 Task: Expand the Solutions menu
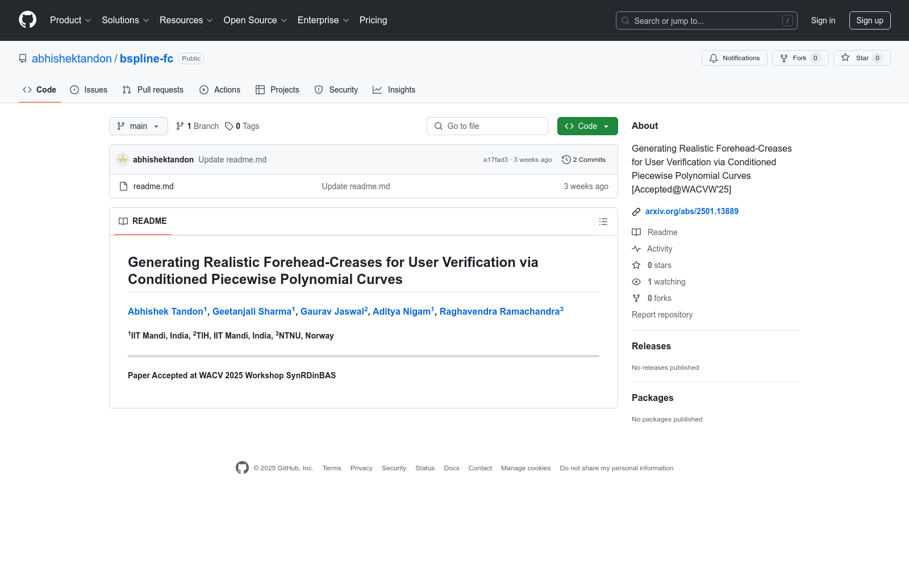pyautogui.click(x=126, y=20)
